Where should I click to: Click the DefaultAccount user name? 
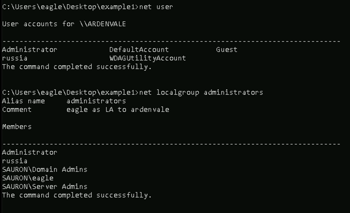pos(139,50)
